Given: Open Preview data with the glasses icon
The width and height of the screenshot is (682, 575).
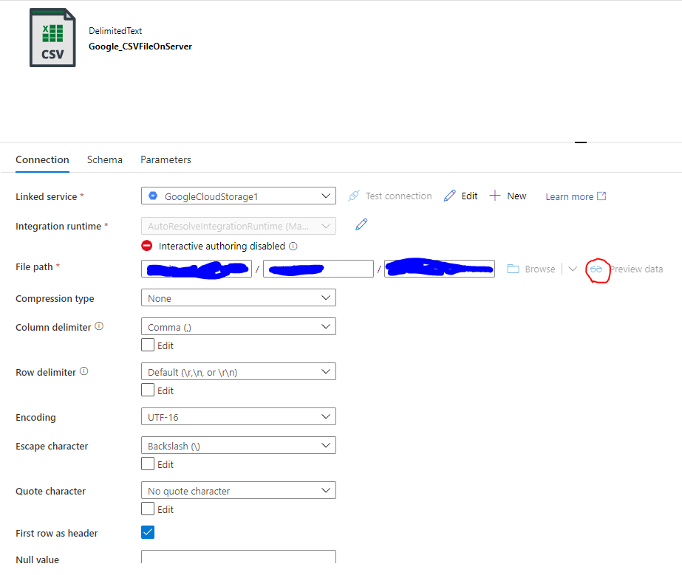Looking at the screenshot, I should pos(598,269).
